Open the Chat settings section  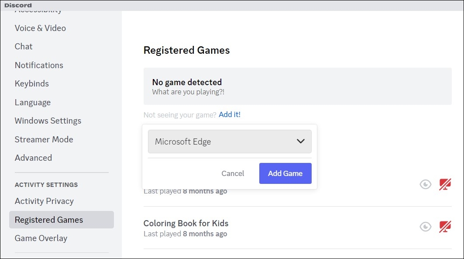[24, 46]
